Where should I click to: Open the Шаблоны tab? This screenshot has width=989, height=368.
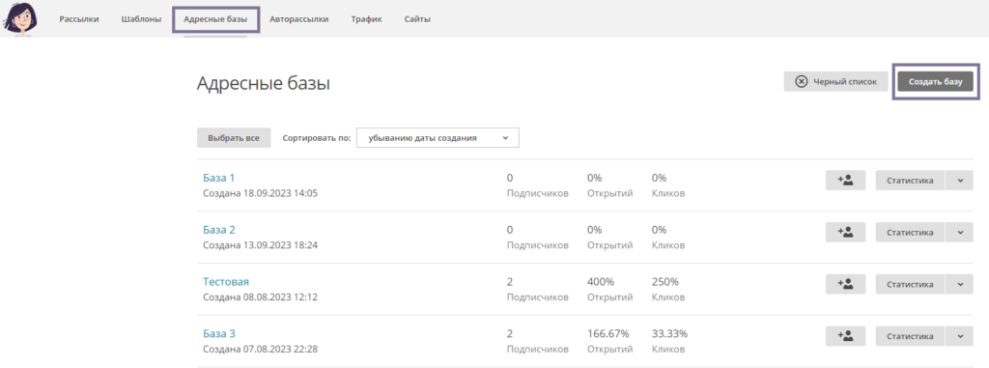pyautogui.click(x=141, y=19)
